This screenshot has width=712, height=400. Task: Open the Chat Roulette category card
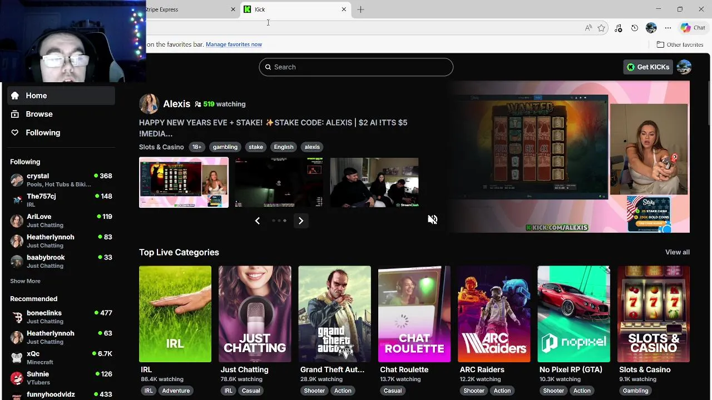(414, 314)
